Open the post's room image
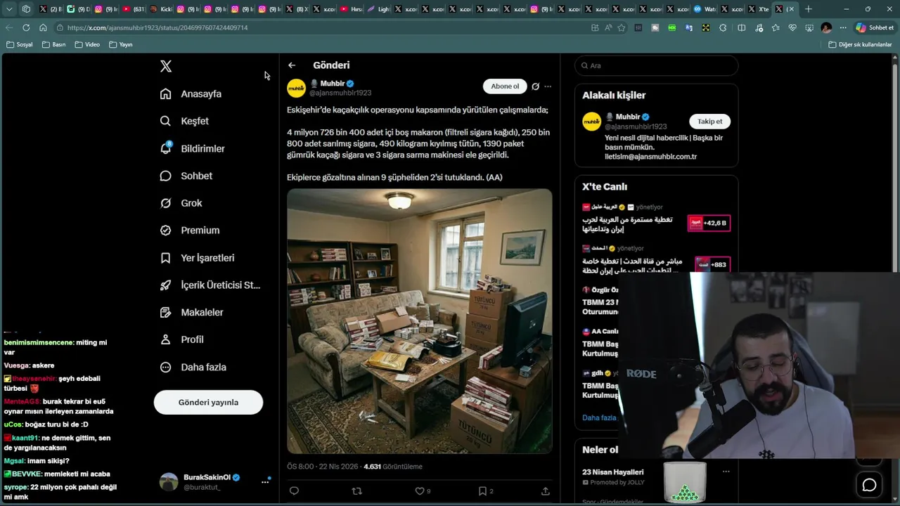Screen dimensions: 900x506 419,321
